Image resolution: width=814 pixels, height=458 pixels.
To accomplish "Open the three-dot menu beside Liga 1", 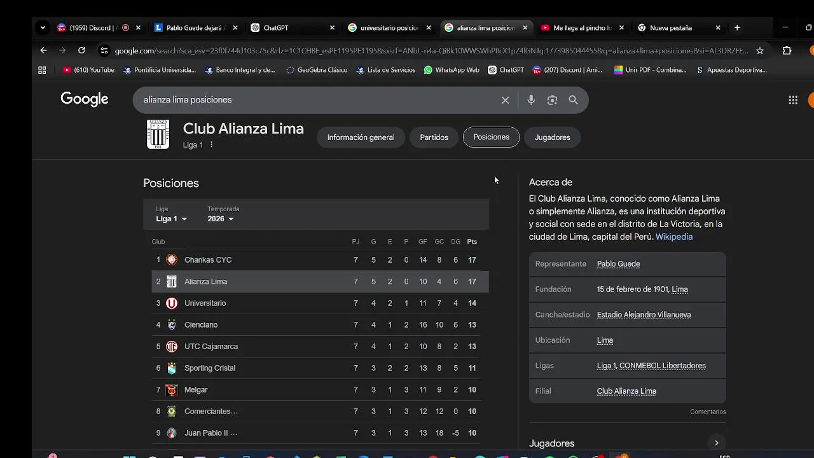I will click(211, 145).
